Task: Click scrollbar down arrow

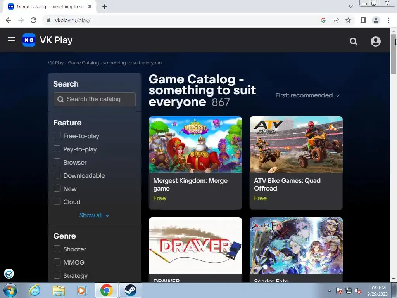Action: (394, 279)
